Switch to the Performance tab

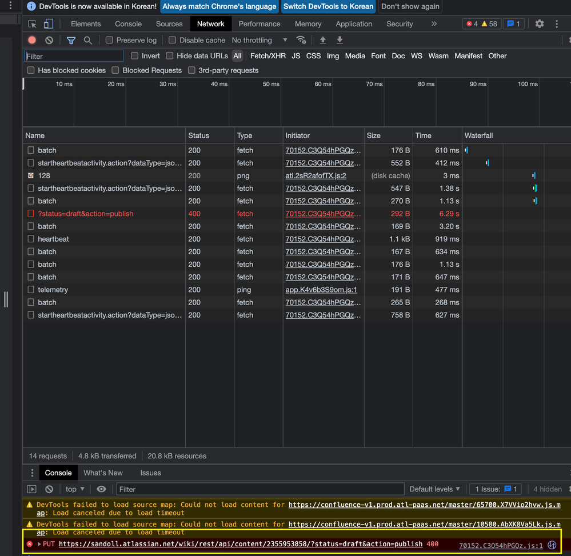tap(259, 24)
